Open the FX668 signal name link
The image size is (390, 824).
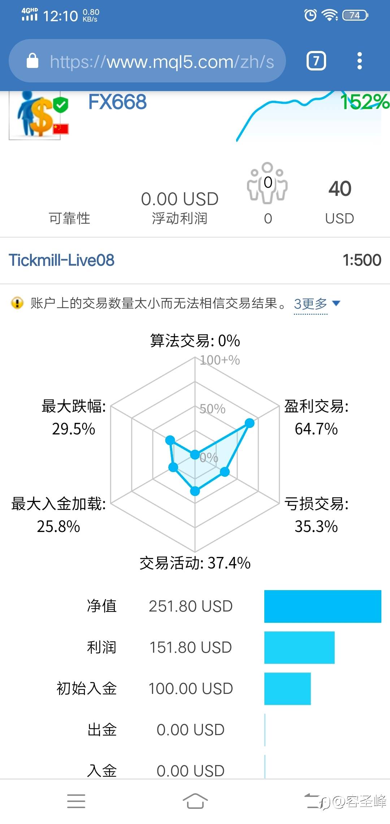pyautogui.click(x=117, y=102)
